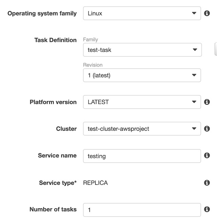
Task: Expand the Task Definition Family dropdown
Action: coord(142,50)
